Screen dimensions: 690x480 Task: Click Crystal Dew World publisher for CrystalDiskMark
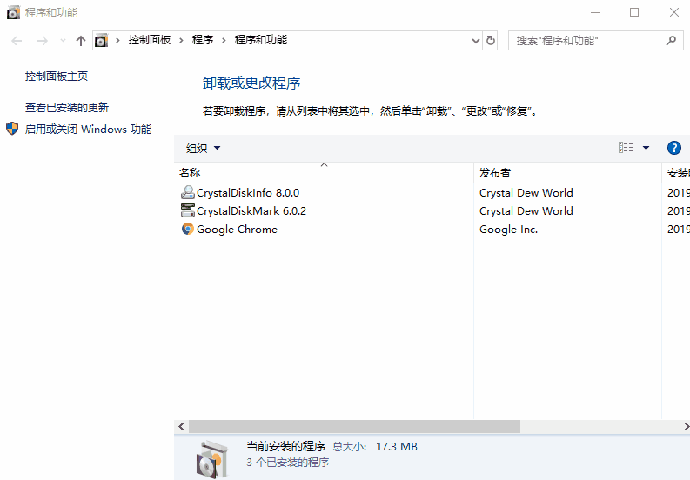526,211
